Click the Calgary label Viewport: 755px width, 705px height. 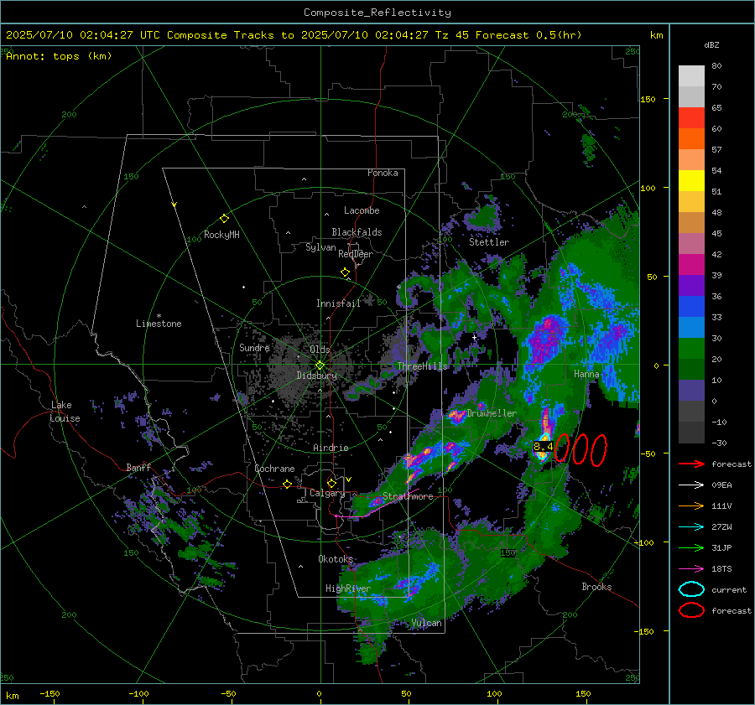pos(327,493)
